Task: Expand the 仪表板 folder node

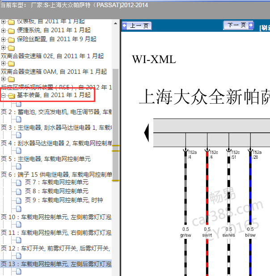Action: coord(4,21)
